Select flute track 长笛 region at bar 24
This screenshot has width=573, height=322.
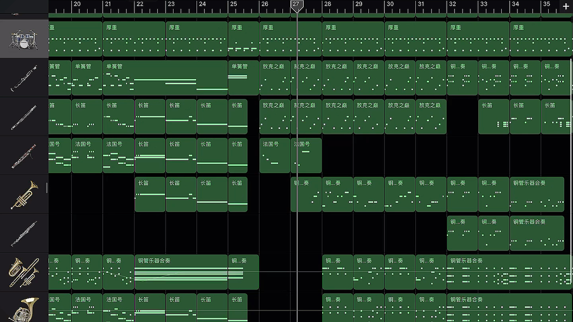212,116
